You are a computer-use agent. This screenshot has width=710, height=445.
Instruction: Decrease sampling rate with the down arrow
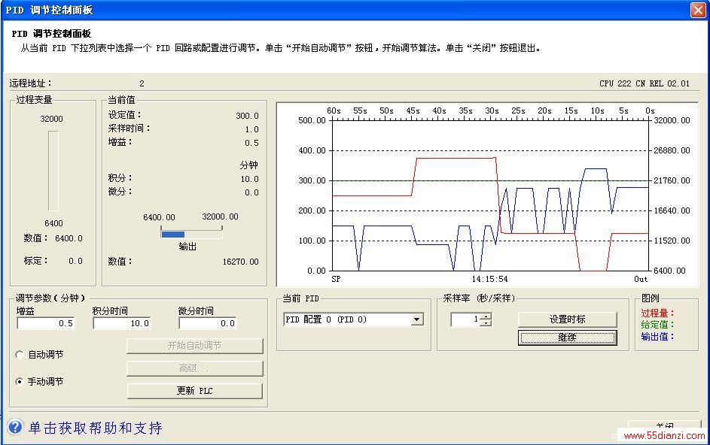tap(486, 322)
